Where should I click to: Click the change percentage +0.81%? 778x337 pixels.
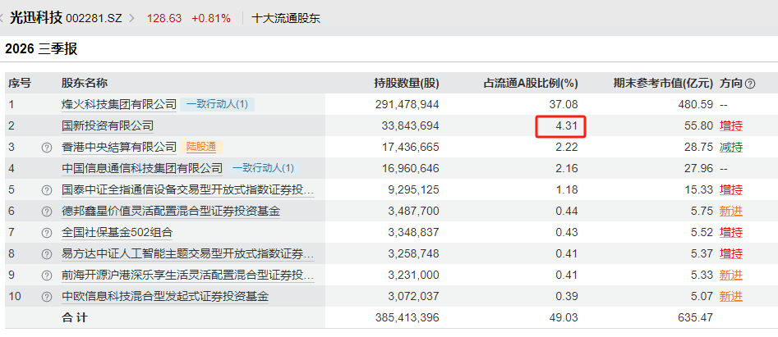point(211,19)
